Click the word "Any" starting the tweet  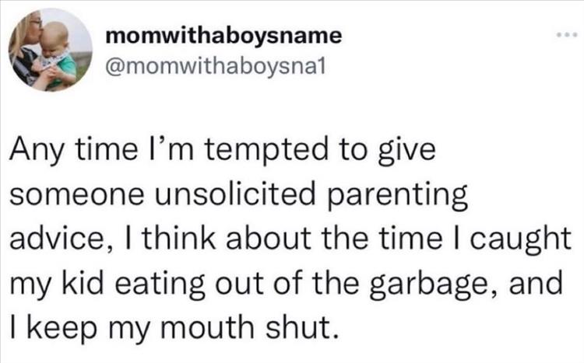[40, 154]
